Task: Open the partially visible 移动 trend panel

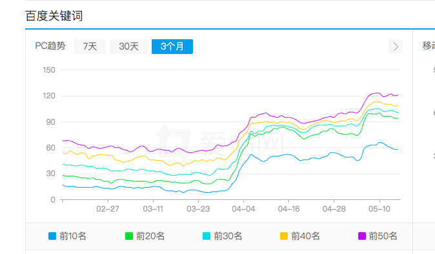Action: (429, 46)
